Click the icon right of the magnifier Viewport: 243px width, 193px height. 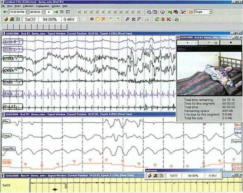(133, 19)
